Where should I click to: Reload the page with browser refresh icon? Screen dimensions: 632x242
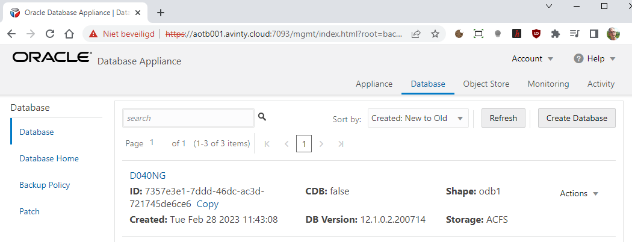[50, 34]
